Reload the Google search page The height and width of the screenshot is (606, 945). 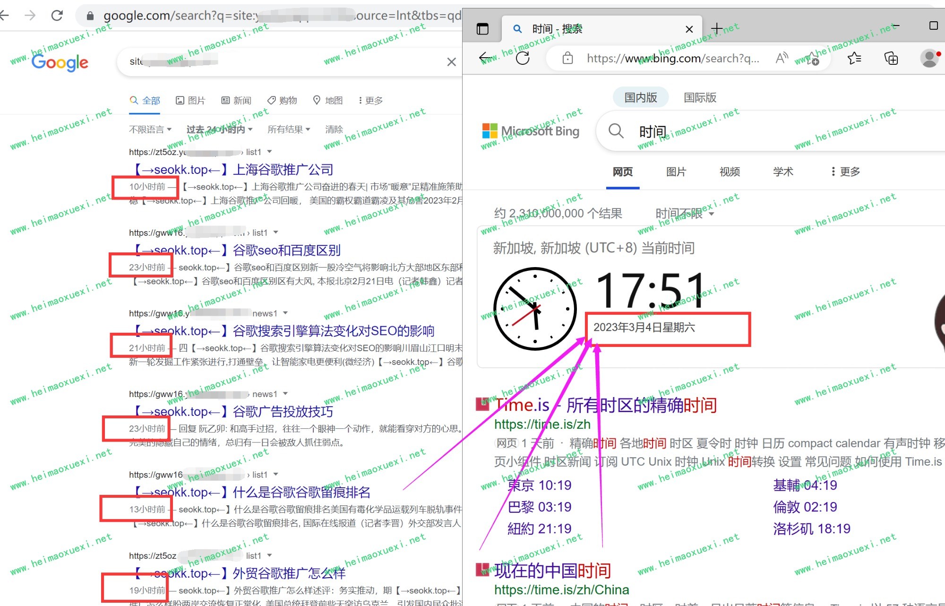coord(57,16)
